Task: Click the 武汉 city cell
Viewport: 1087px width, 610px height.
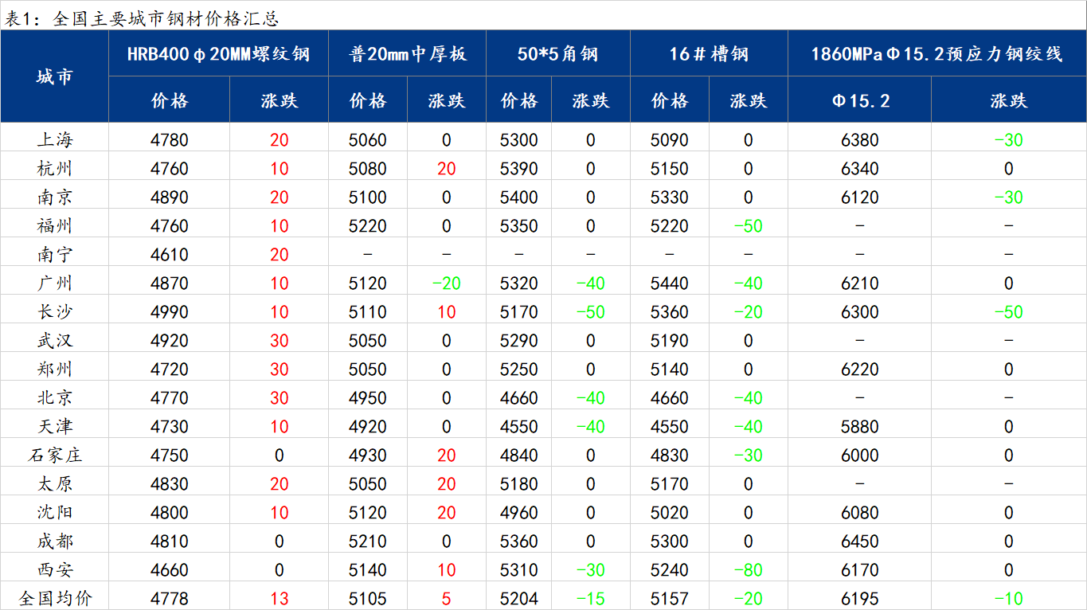Action: 54,341
